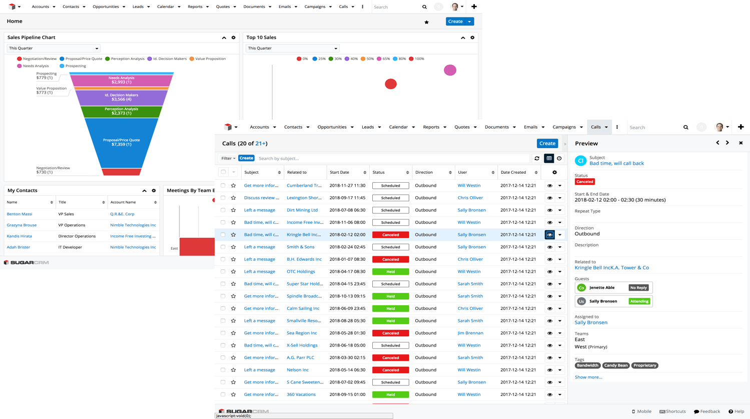Open the activity stream clock icon

click(x=559, y=159)
